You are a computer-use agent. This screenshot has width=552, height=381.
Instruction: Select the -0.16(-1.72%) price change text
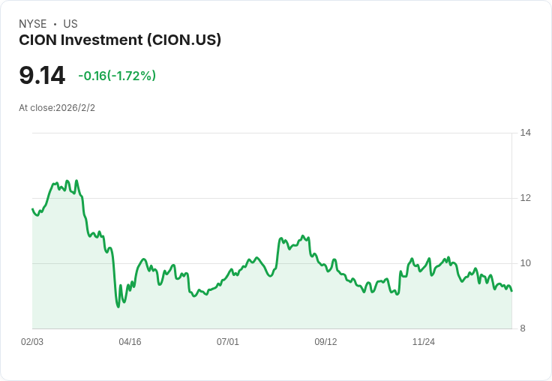click(117, 76)
